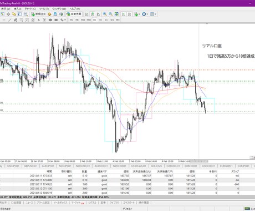Switch to EURUSD,H1 chart tab

[173, 166]
